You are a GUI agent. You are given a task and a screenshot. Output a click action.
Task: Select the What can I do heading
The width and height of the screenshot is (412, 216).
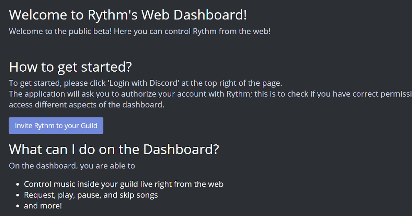pos(114,149)
